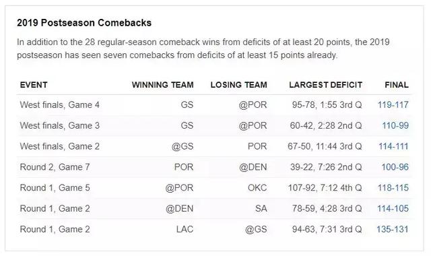This screenshot has width=431, height=256.
Task: Click the LAC winning team cell
Action: point(185,229)
